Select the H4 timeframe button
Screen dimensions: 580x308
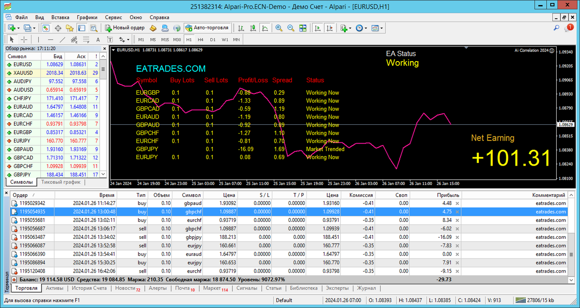201,40
